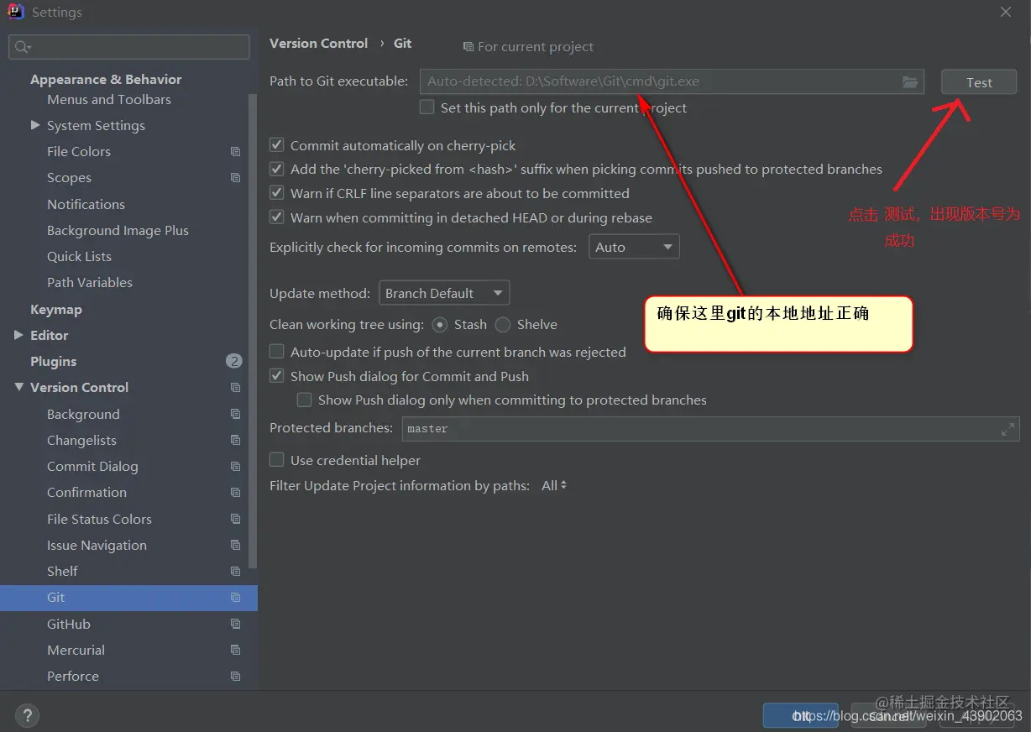Viewport: 1031px width, 732px height.
Task: Click project-level icon next to Scopes
Action: (235, 178)
